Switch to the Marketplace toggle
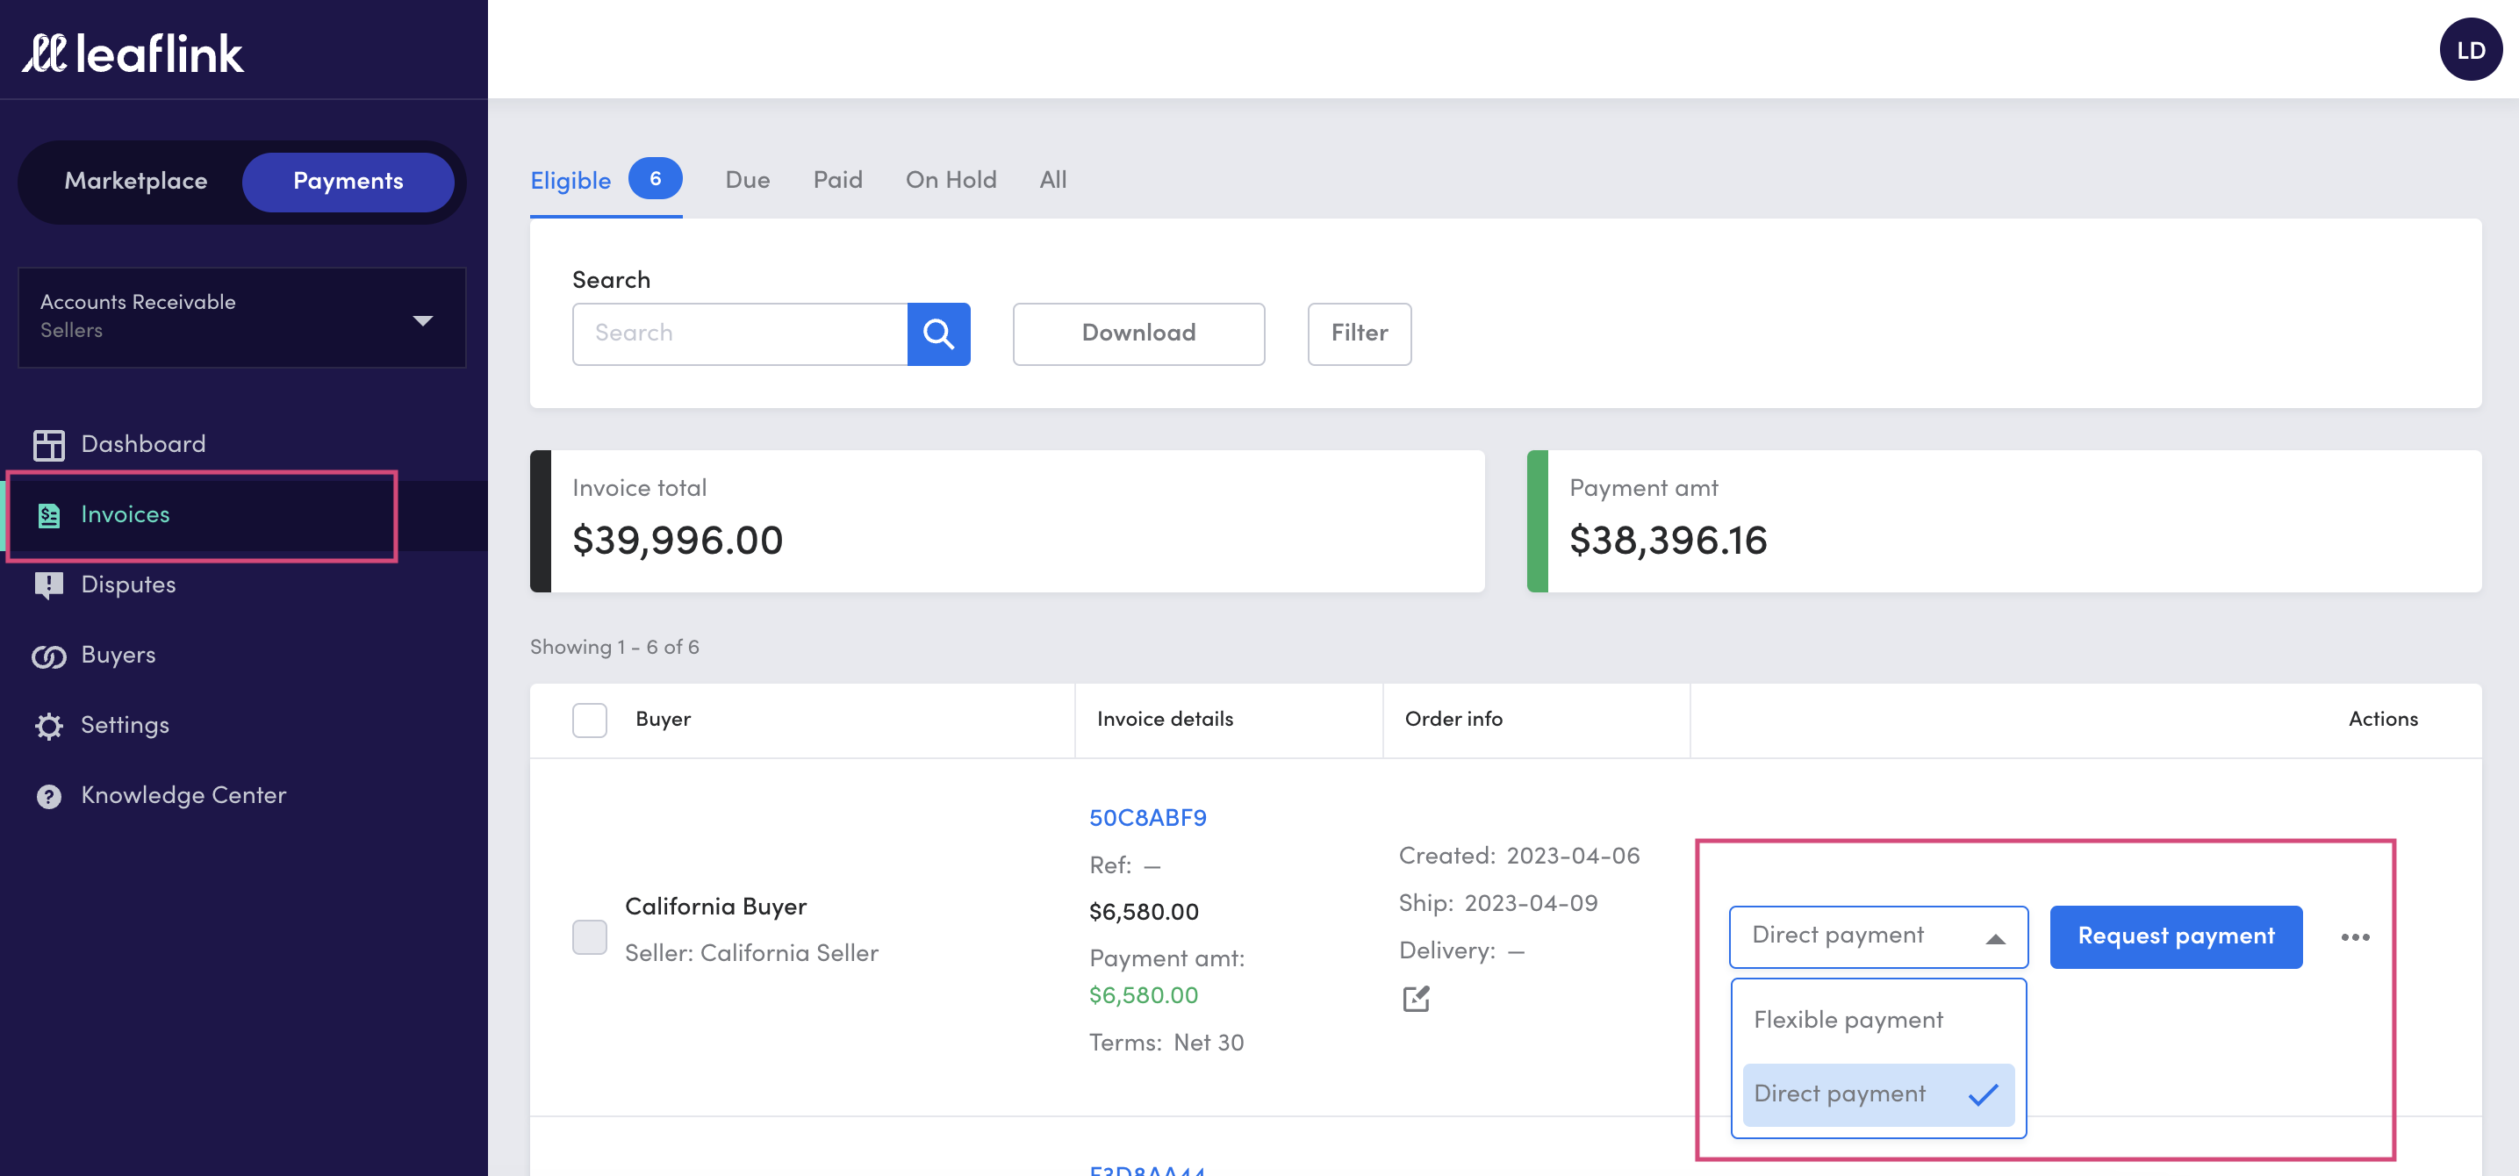The width and height of the screenshot is (2519, 1176). click(136, 181)
